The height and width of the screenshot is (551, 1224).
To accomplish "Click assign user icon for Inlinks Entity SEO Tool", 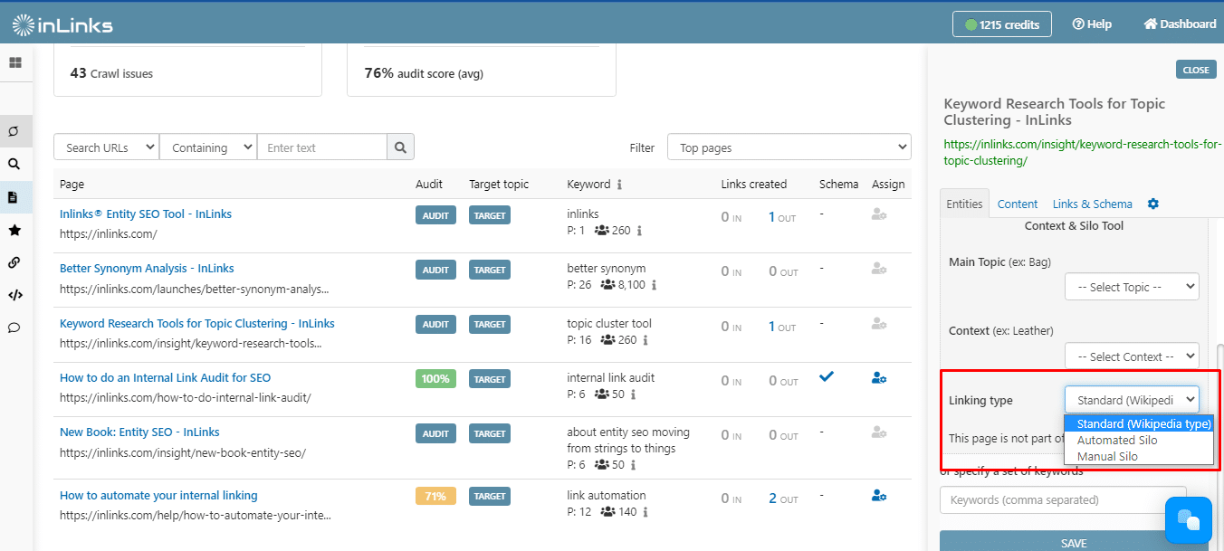I will pyautogui.click(x=878, y=214).
